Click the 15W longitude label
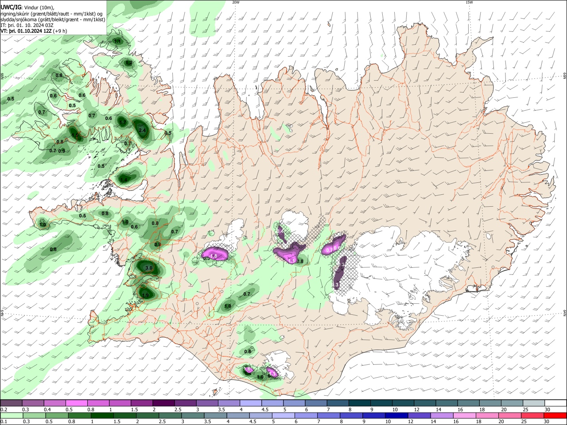The width and height of the screenshot is (567, 425). [469, 2]
